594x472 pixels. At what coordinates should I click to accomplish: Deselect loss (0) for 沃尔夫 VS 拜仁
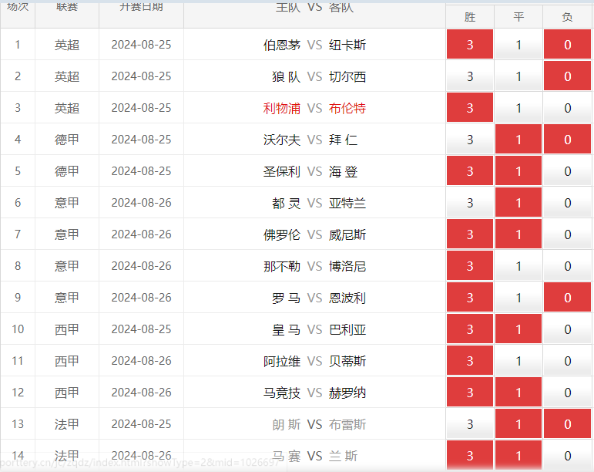click(x=567, y=139)
